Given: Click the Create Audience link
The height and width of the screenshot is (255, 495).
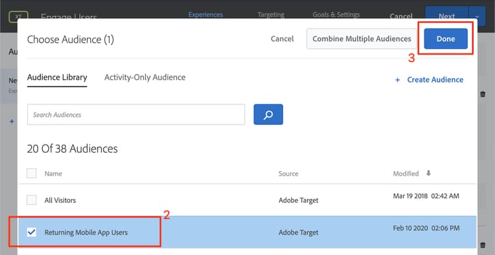Looking at the screenshot, I should pos(435,80).
